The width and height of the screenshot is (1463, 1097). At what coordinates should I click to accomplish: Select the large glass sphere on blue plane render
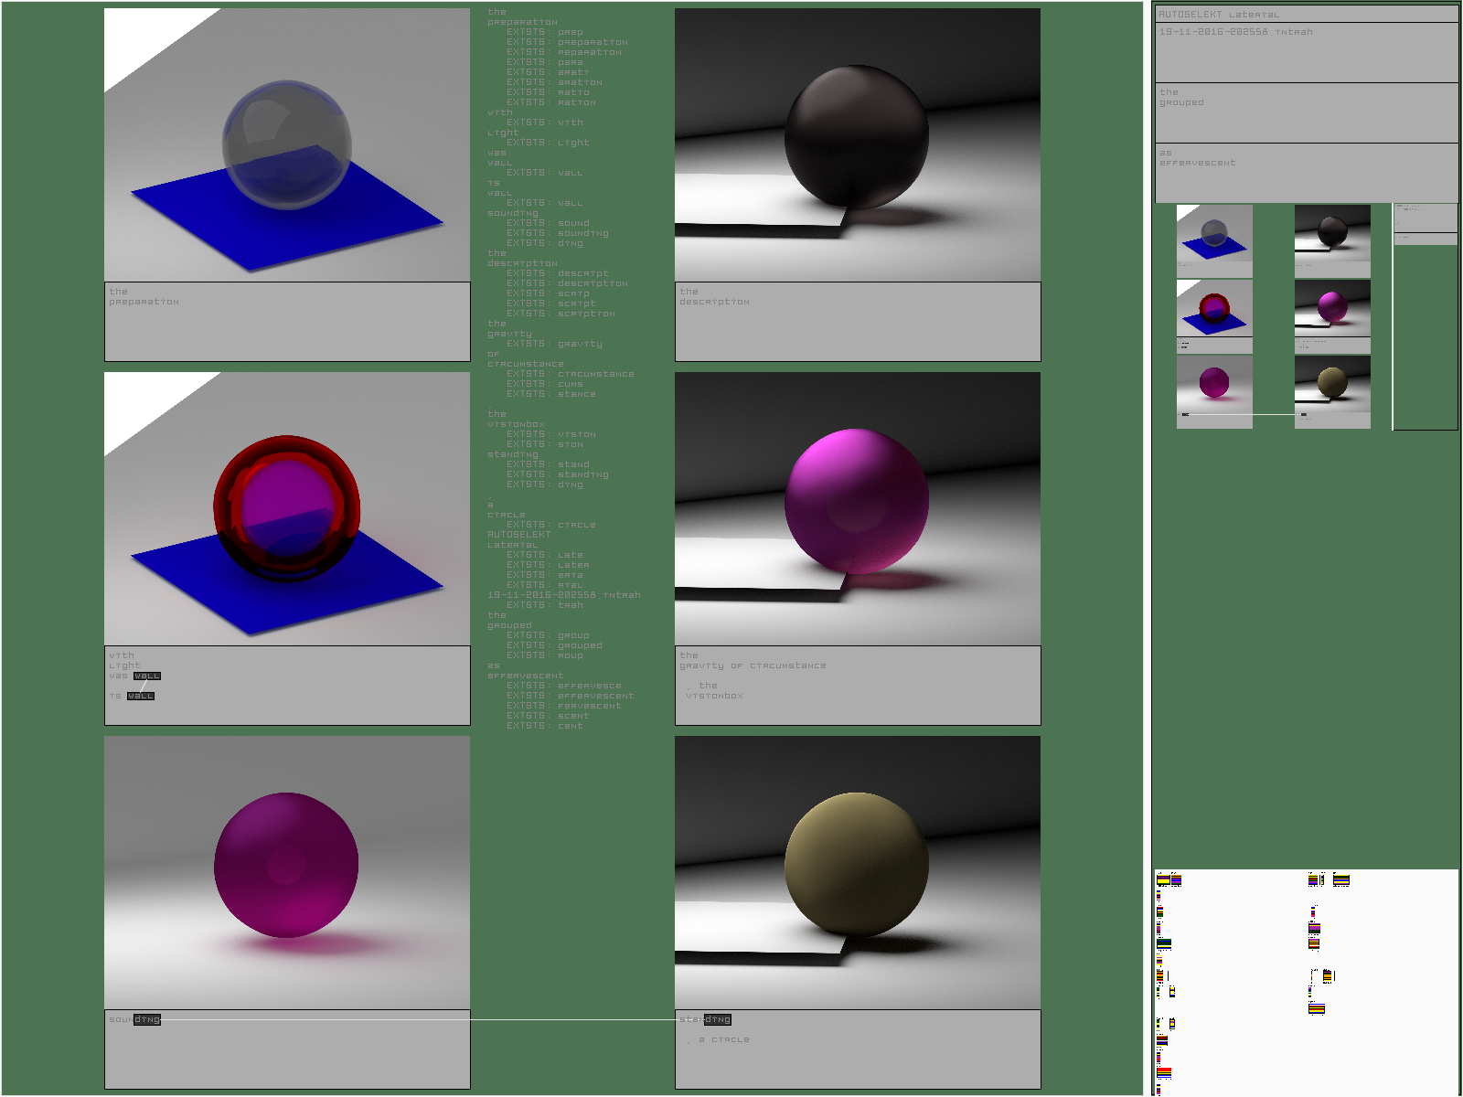[x=287, y=144]
